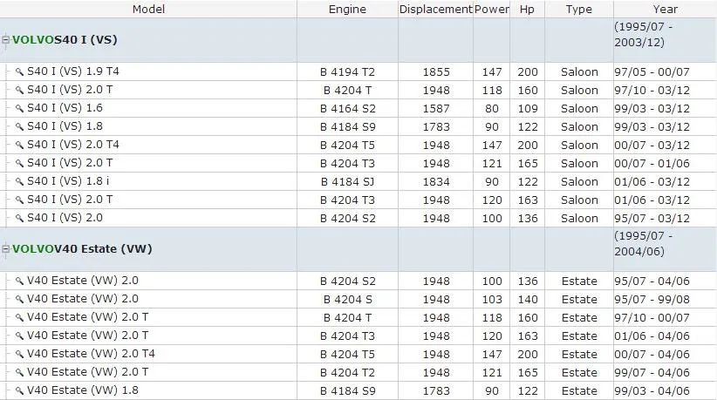
Task: Select the V40 Estate (VW) 2.0 T4 model
Action: click(91, 354)
